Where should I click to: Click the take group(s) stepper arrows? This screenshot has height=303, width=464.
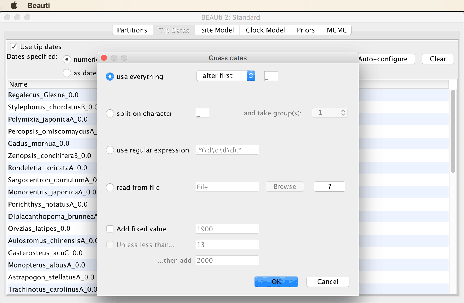pos(343,113)
